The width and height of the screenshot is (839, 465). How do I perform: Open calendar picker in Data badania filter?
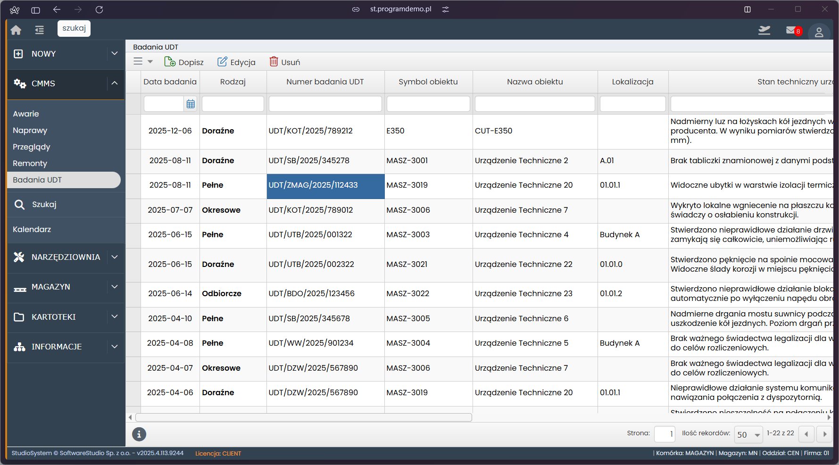pyautogui.click(x=191, y=104)
